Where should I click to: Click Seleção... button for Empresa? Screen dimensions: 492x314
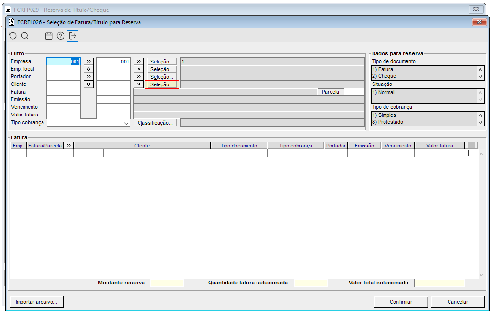[x=162, y=62]
